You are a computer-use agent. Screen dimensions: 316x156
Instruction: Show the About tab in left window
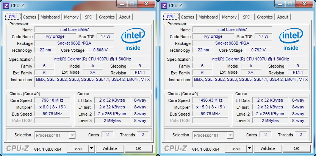pyautogui.click(x=125, y=17)
